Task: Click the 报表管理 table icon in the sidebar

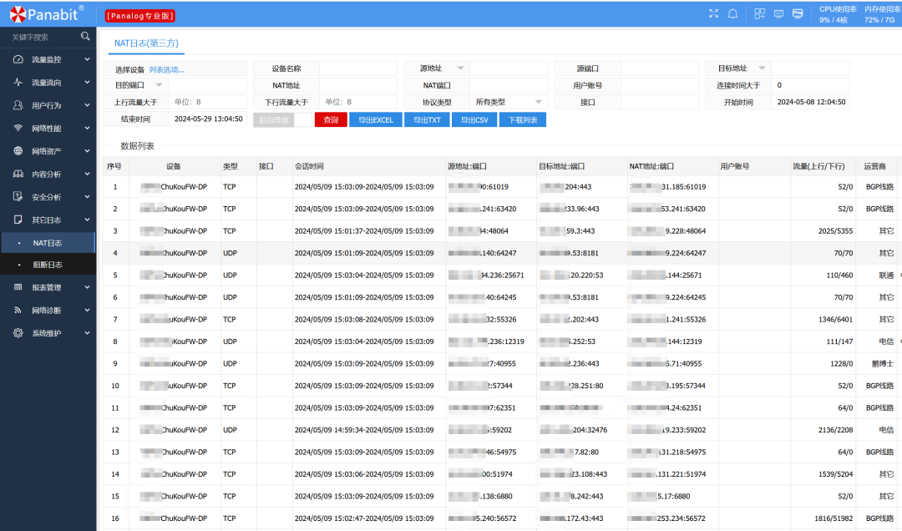Action: 18,287
